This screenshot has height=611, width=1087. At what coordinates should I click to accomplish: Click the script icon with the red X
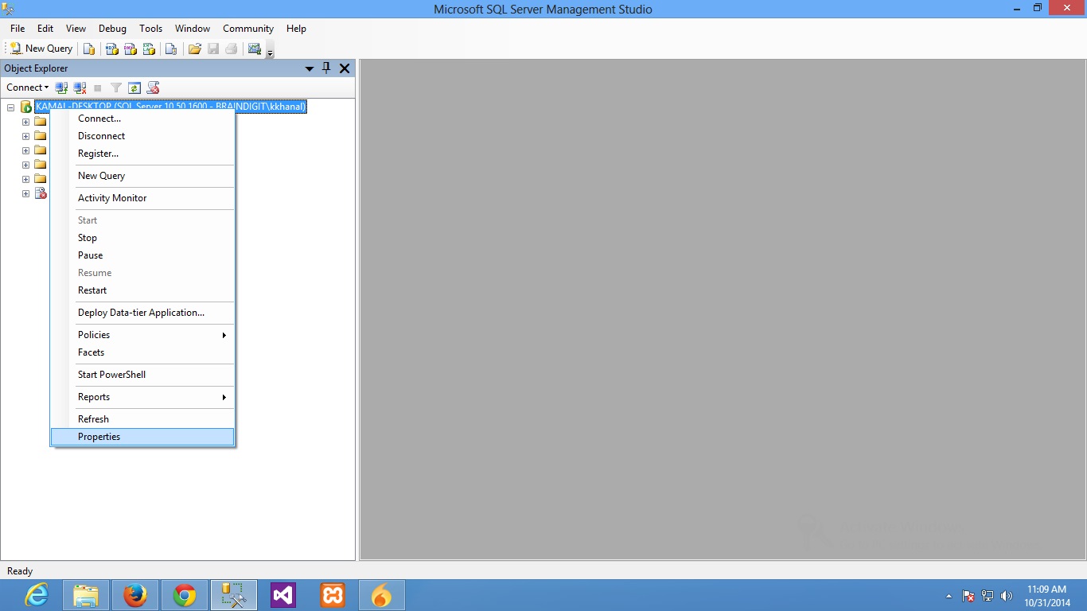tap(153, 88)
